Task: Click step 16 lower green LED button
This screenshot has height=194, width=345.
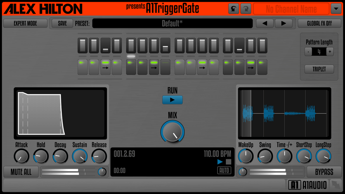Action: 262,67
